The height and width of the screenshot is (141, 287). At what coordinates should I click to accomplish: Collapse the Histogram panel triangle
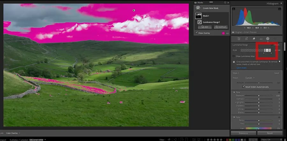281,3
